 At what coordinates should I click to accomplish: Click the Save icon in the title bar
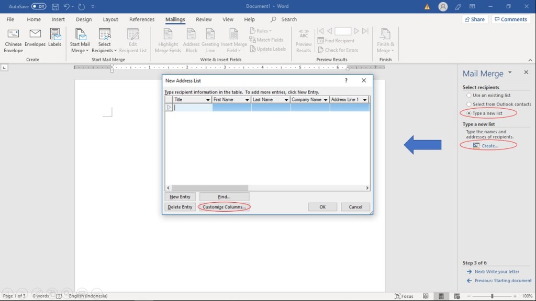tap(55, 7)
